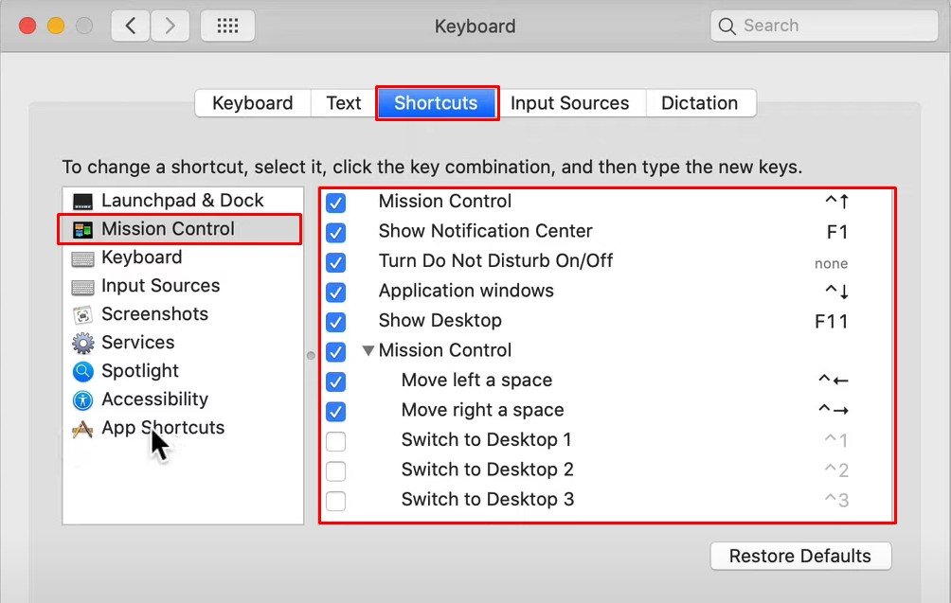
Task: Choose the Spotlight magnifier icon
Action: (83, 371)
